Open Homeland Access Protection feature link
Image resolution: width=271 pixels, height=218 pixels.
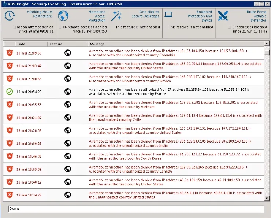97,16
